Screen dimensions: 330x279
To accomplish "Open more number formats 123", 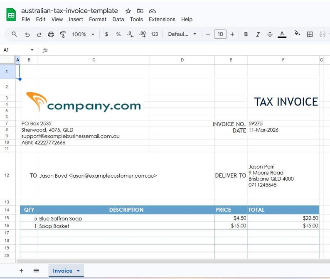I will (155, 34).
